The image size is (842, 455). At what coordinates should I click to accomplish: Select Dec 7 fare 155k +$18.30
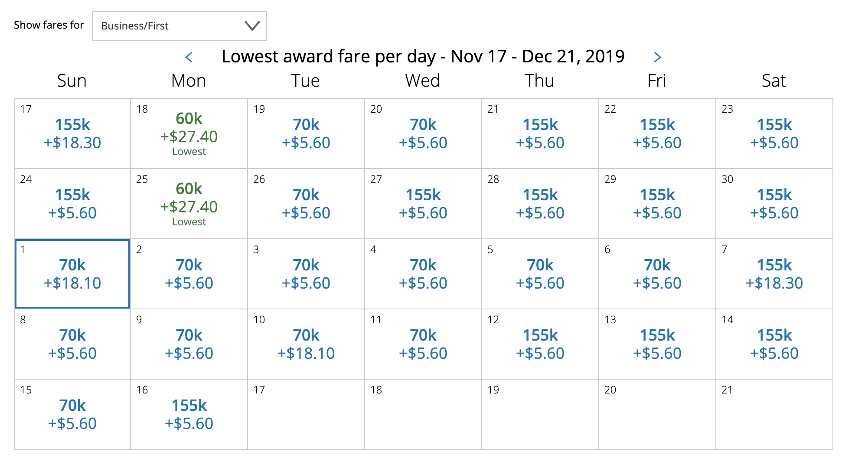(x=774, y=274)
